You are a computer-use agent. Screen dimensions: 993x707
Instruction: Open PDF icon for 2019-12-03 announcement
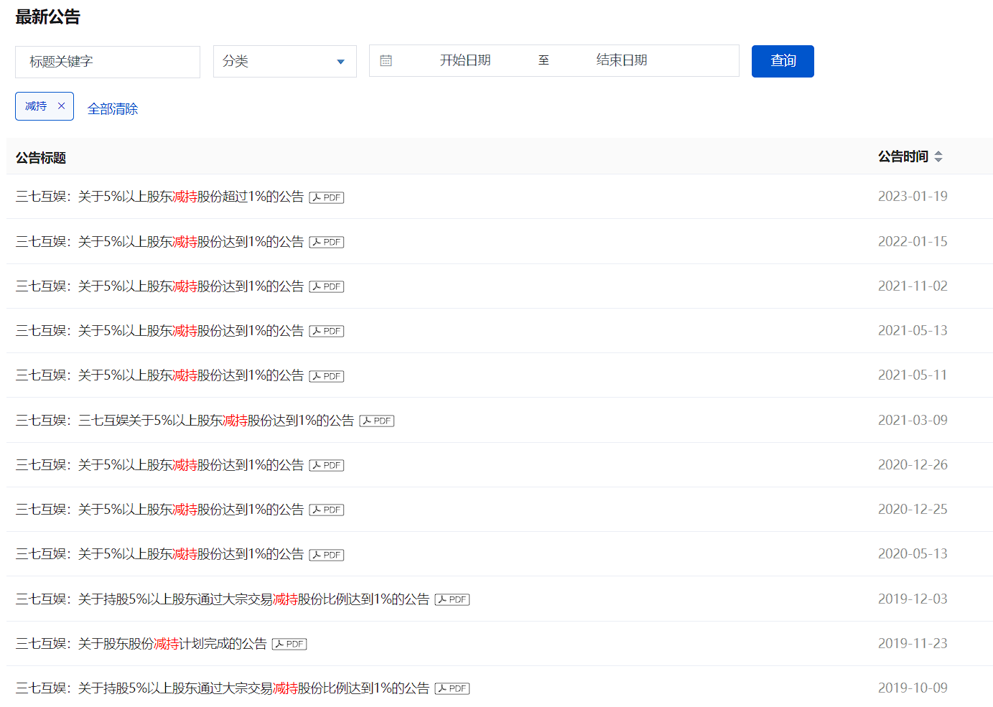[452, 599]
